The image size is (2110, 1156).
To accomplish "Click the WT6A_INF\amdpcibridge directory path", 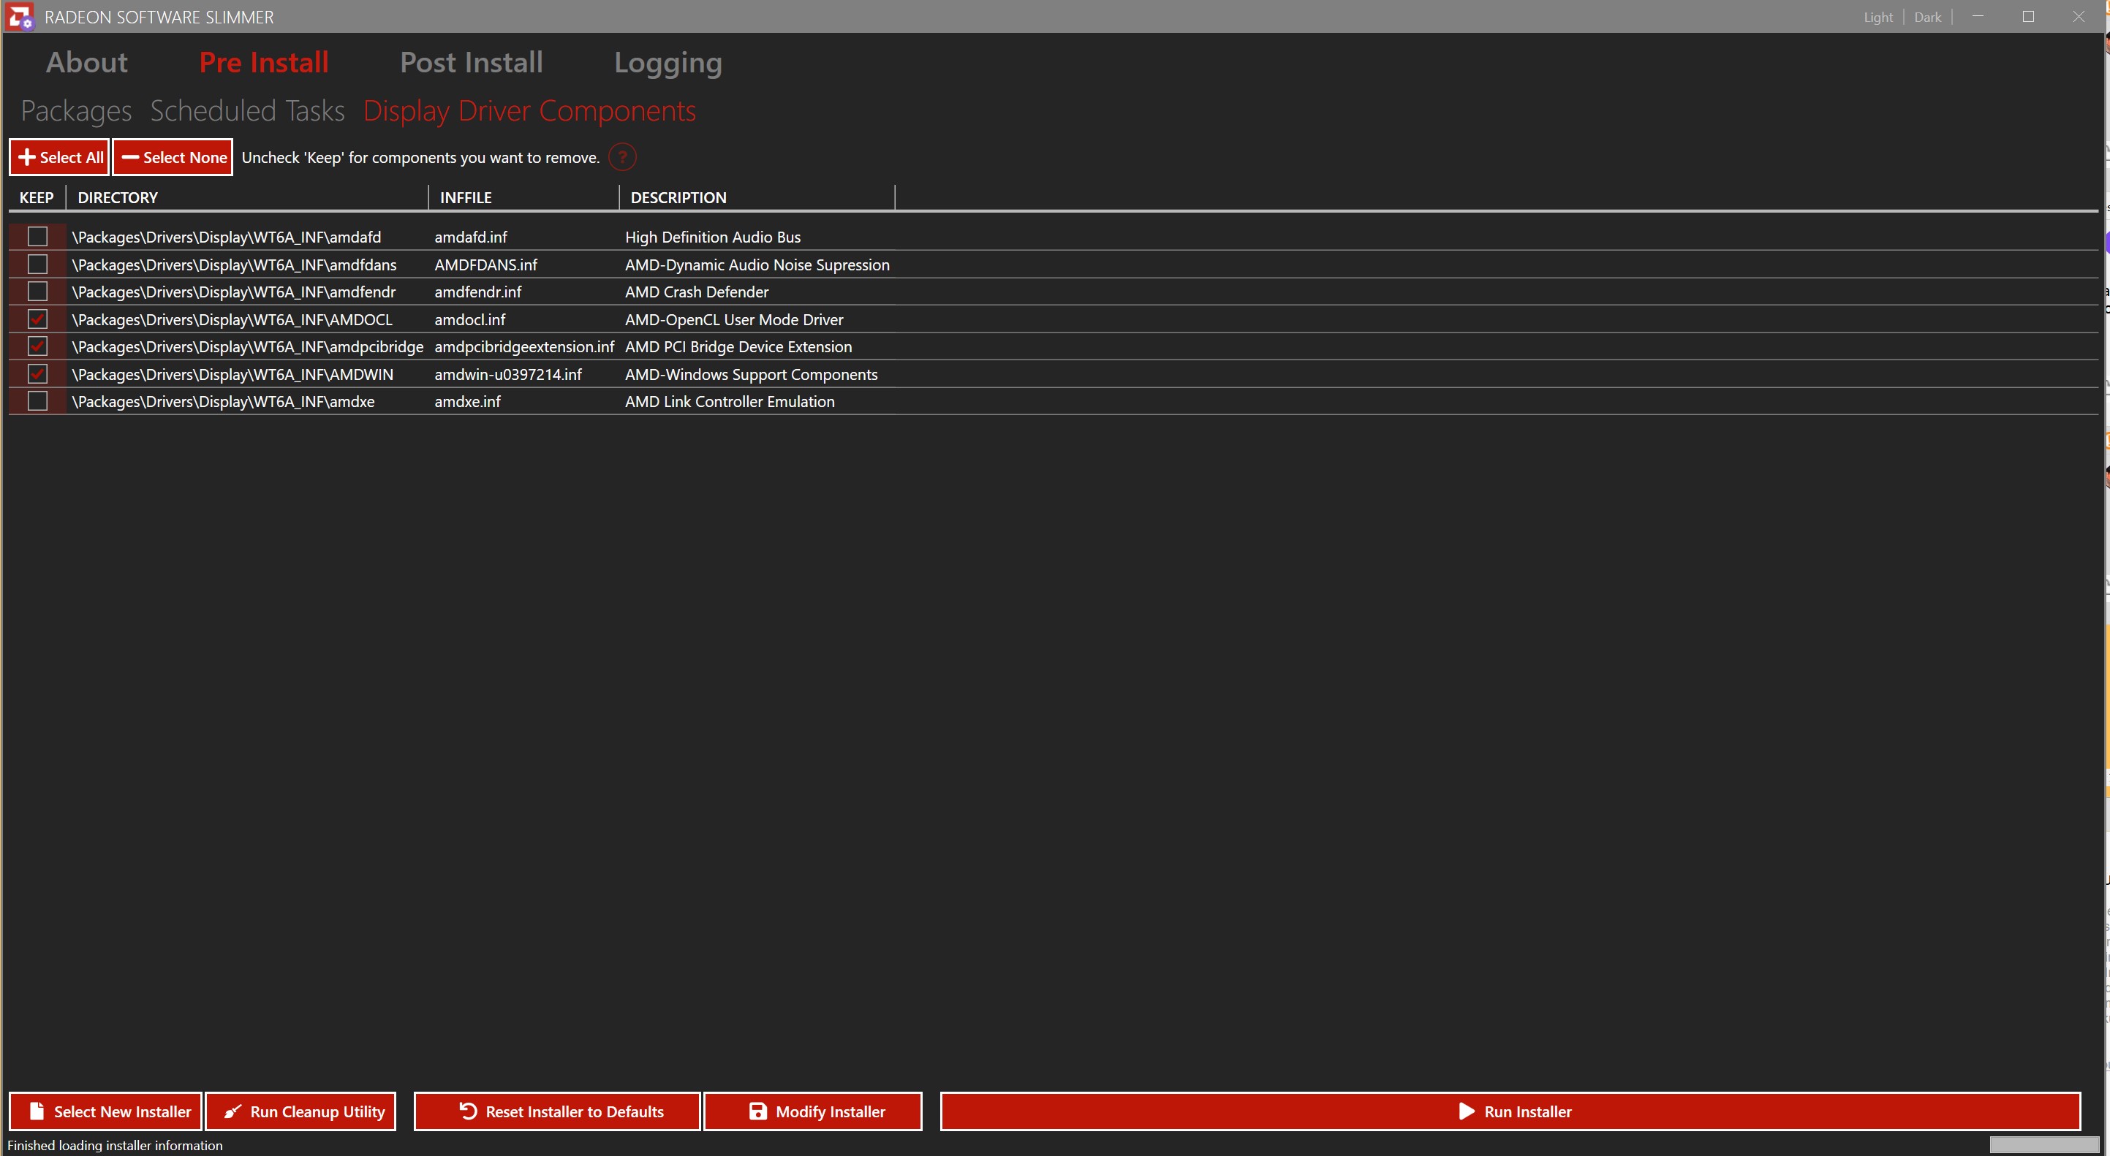I will (247, 346).
